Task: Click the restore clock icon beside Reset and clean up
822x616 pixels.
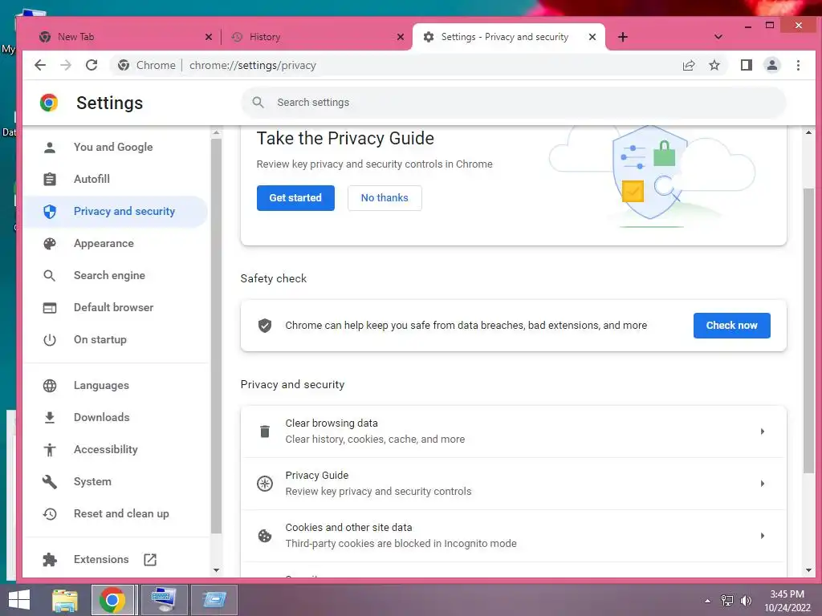Action: [x=50, y=514]
